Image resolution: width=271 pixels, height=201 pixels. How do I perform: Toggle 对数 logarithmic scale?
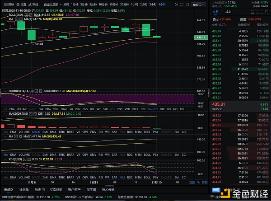coord(192,182)
